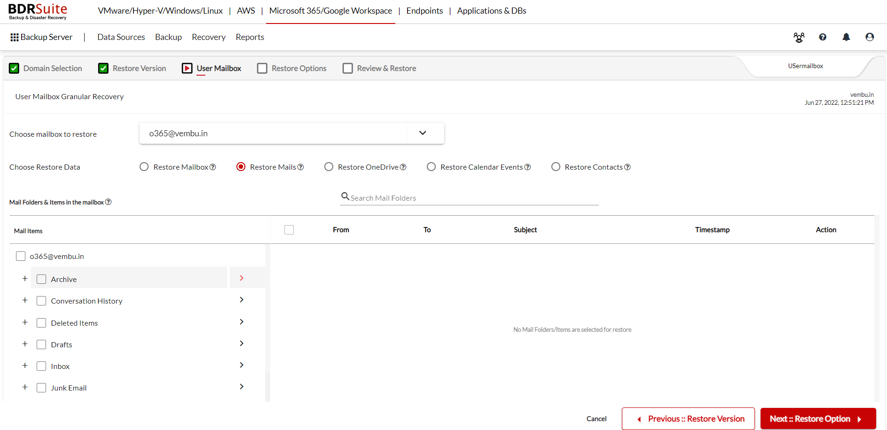Open Conversation History mails via right chevron
Image resolution: width=887 pixels, height=430 pixels.
[x=242, y=300]
